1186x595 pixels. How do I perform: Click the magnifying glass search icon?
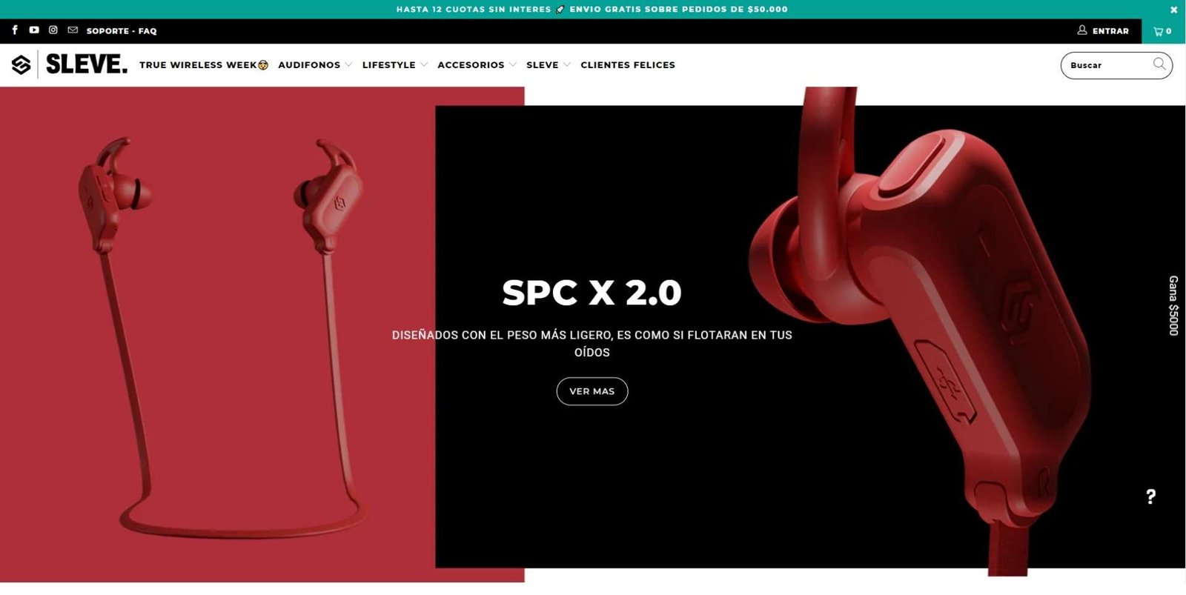pyautogui.click(x=1159, y=64)
